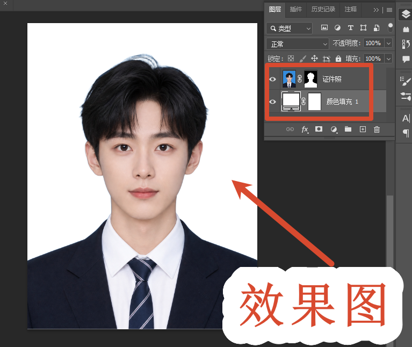The image size is (412, 347).
Task: Select the 证件照 layer mask thumbnail
Action: click(310, 79)
